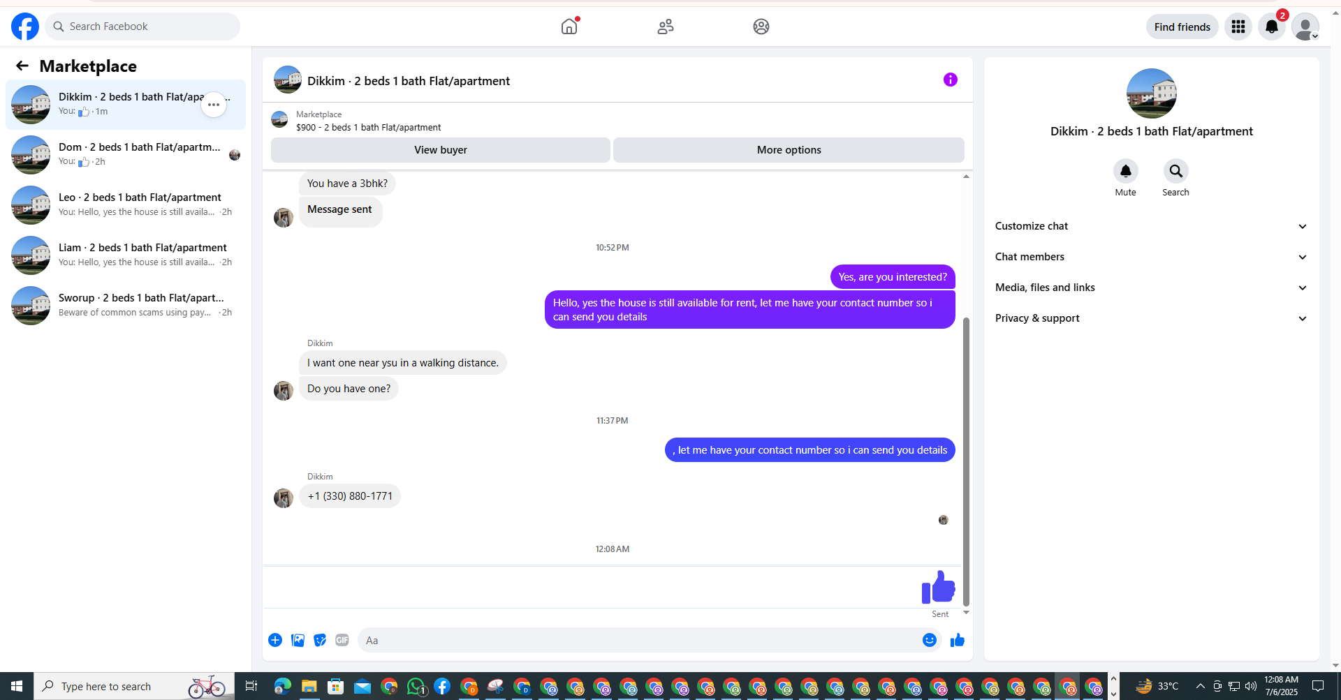The height and width of the screenshot is (700, 1341).
Task: Send a thumbs-up like from composer
Action: coord(958,640)
